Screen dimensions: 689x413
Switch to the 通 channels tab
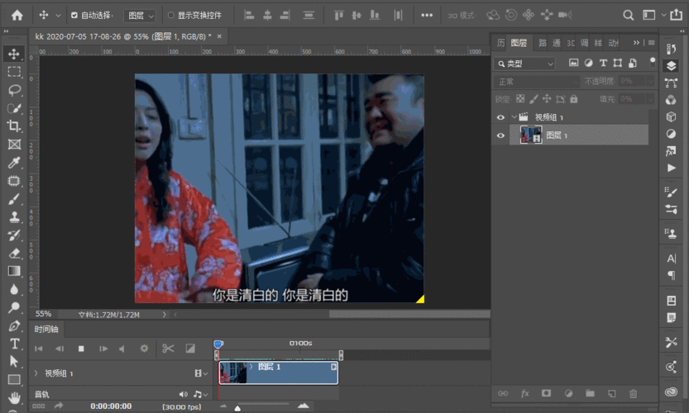click(x=557, y=43)
